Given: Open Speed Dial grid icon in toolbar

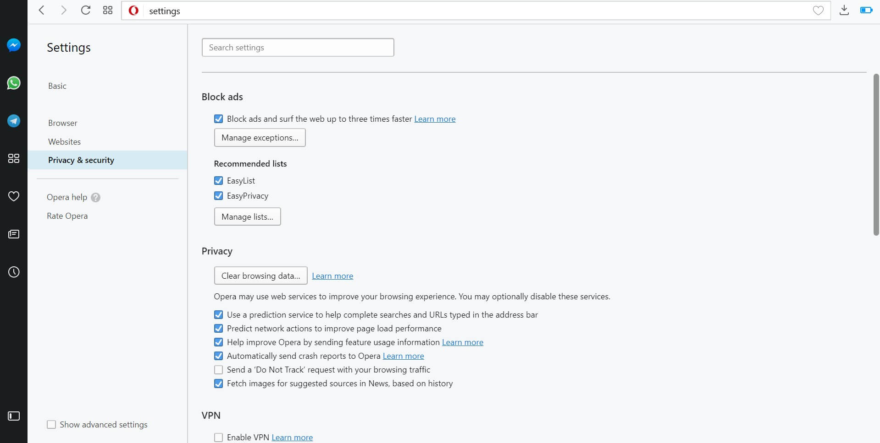Looking at the screenshot, I should point(108,10).
